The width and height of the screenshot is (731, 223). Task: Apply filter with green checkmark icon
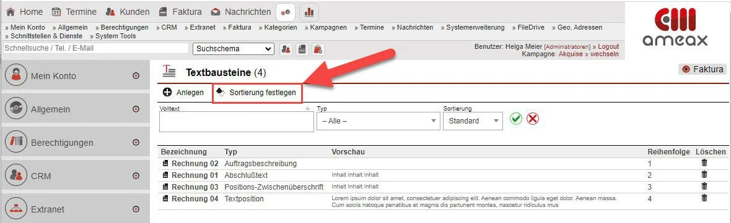click(516, 119)
